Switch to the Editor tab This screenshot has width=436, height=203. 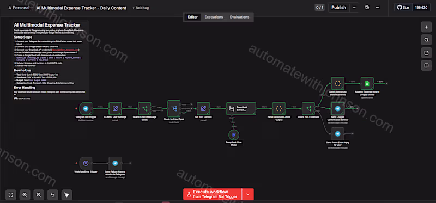tap(193, 17)
